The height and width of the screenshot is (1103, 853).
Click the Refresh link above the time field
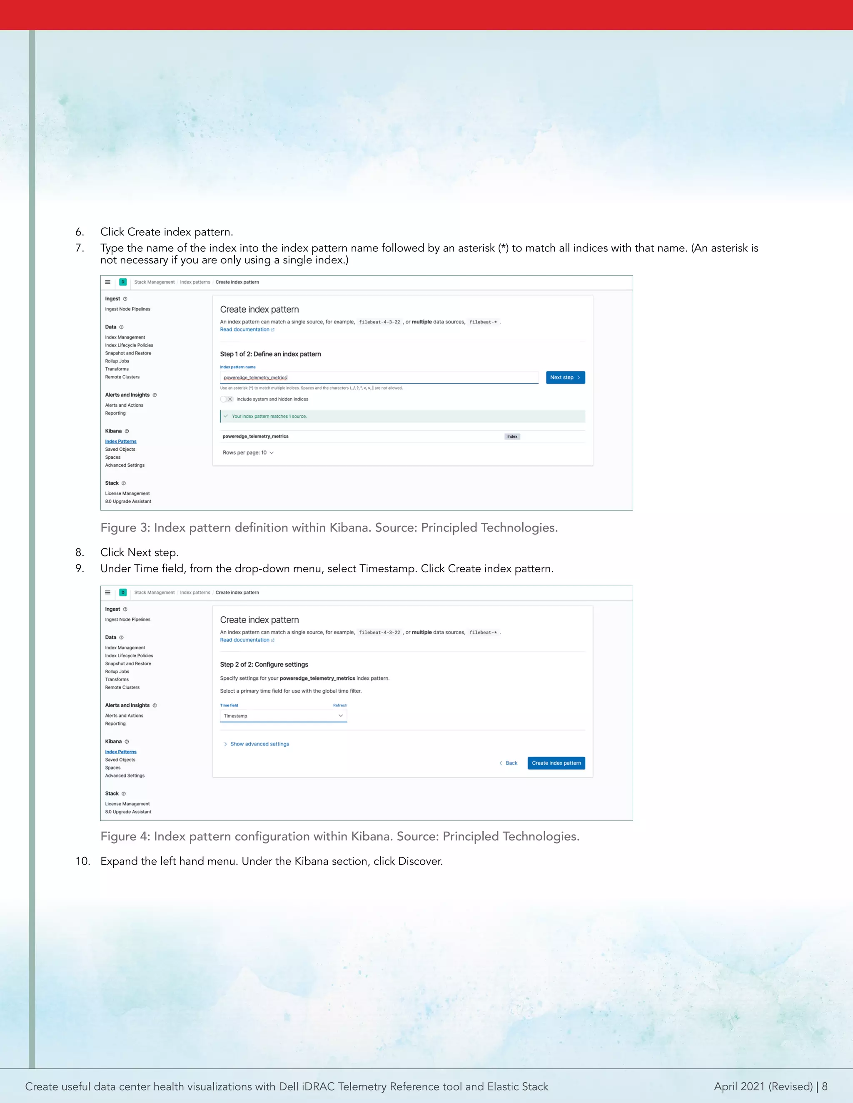pos(340,706)
